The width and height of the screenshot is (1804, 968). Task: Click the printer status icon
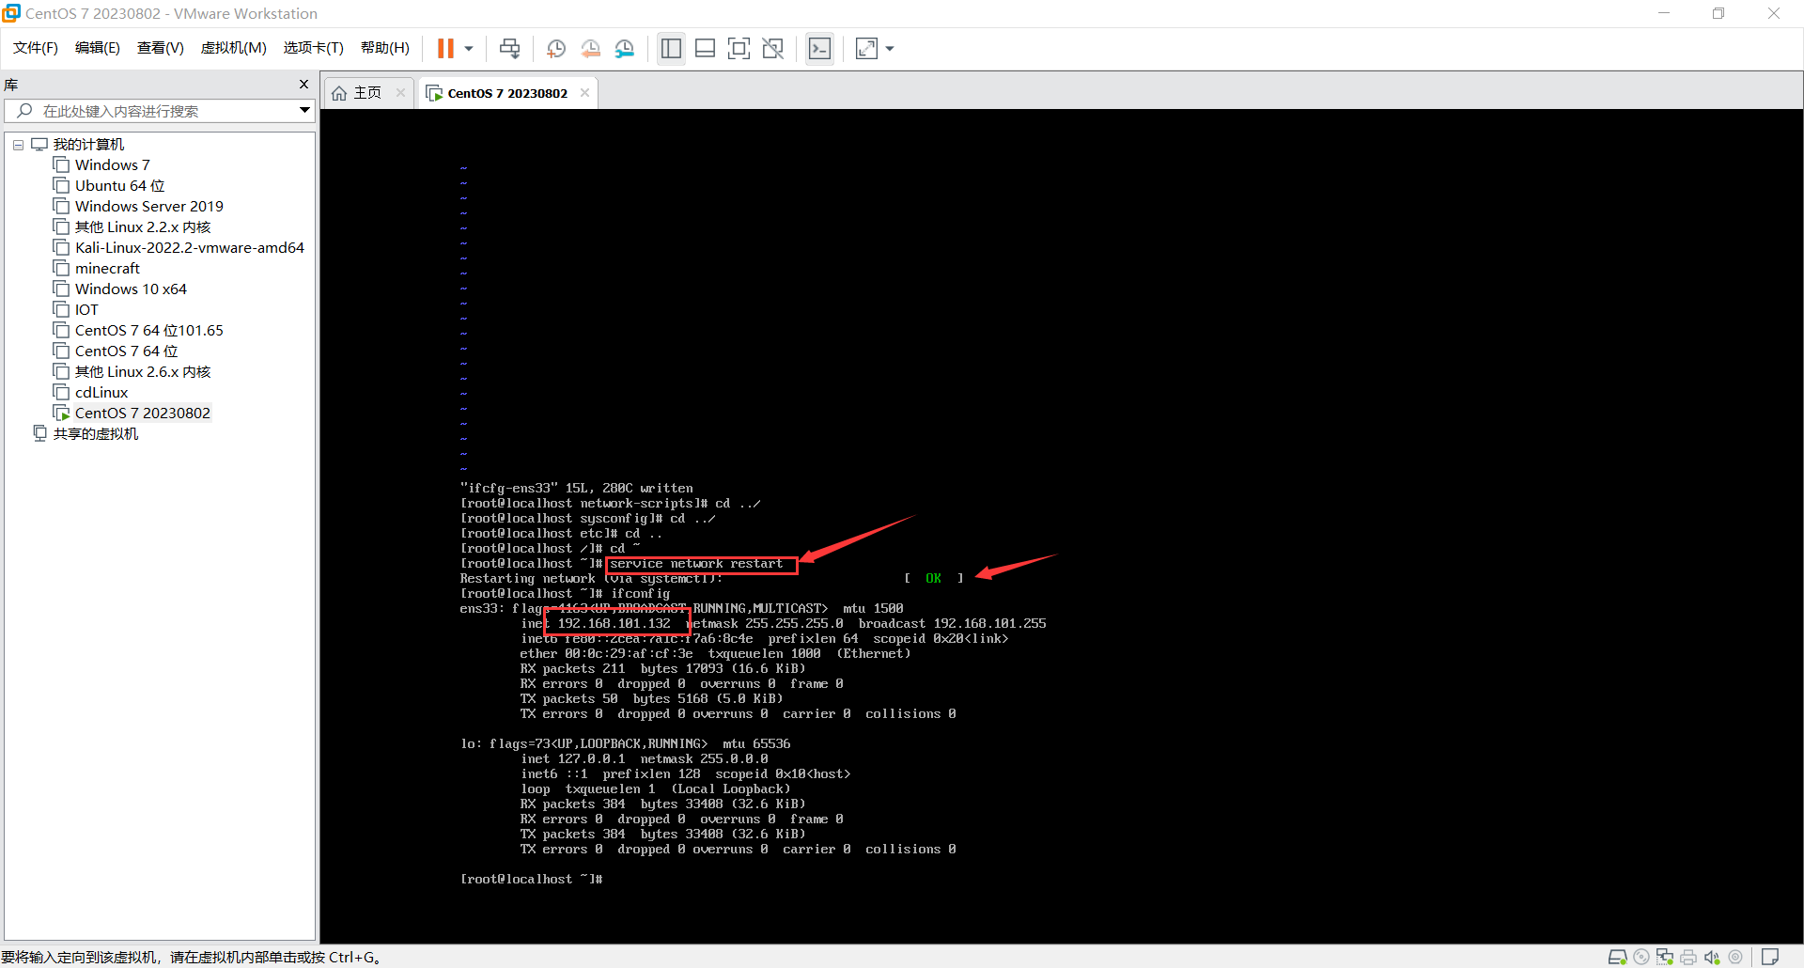coord(1688,957)
